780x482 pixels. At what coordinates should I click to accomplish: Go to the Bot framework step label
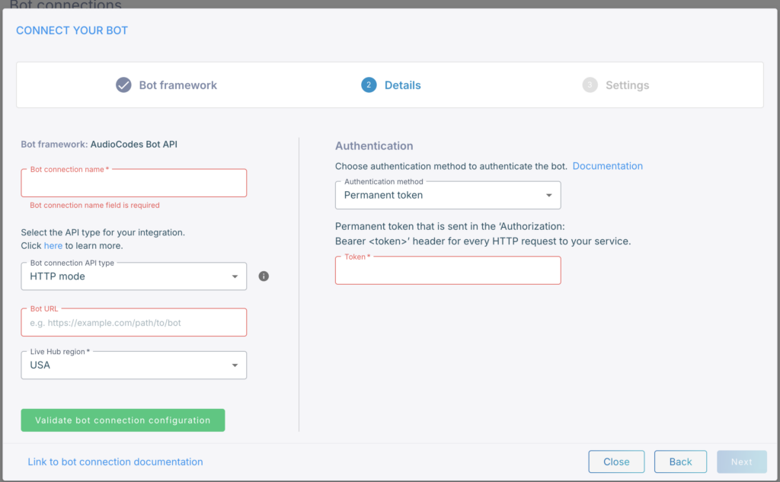click(177, 85)
